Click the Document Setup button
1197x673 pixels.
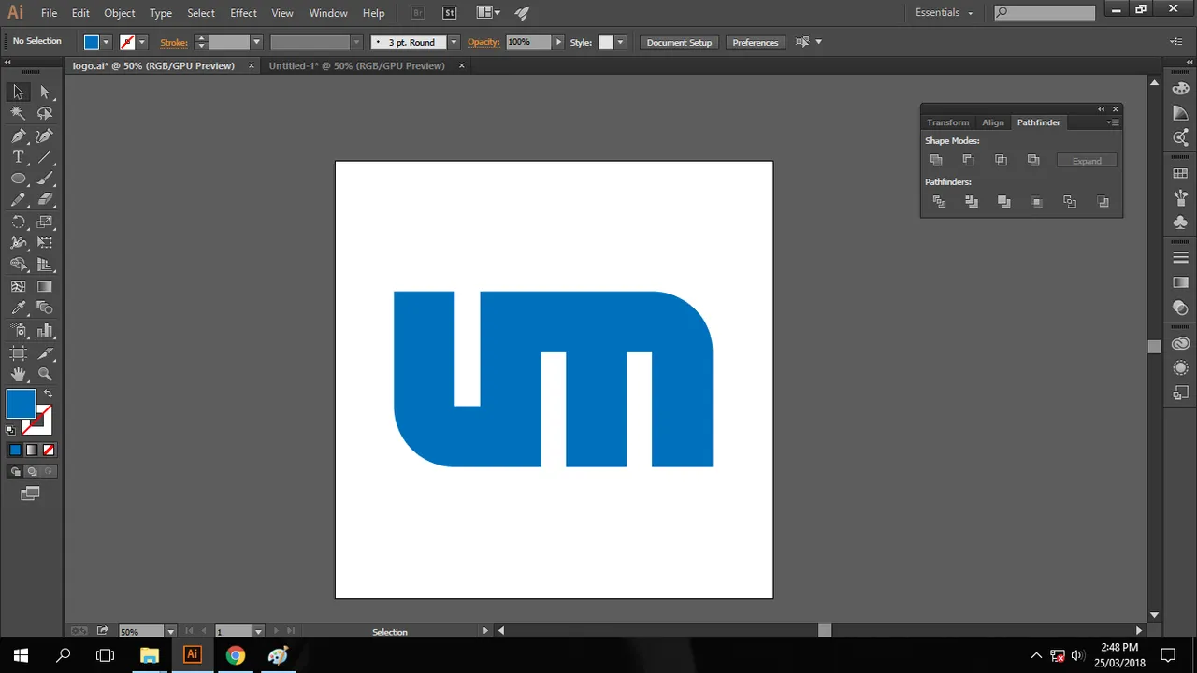coord(679,42)
